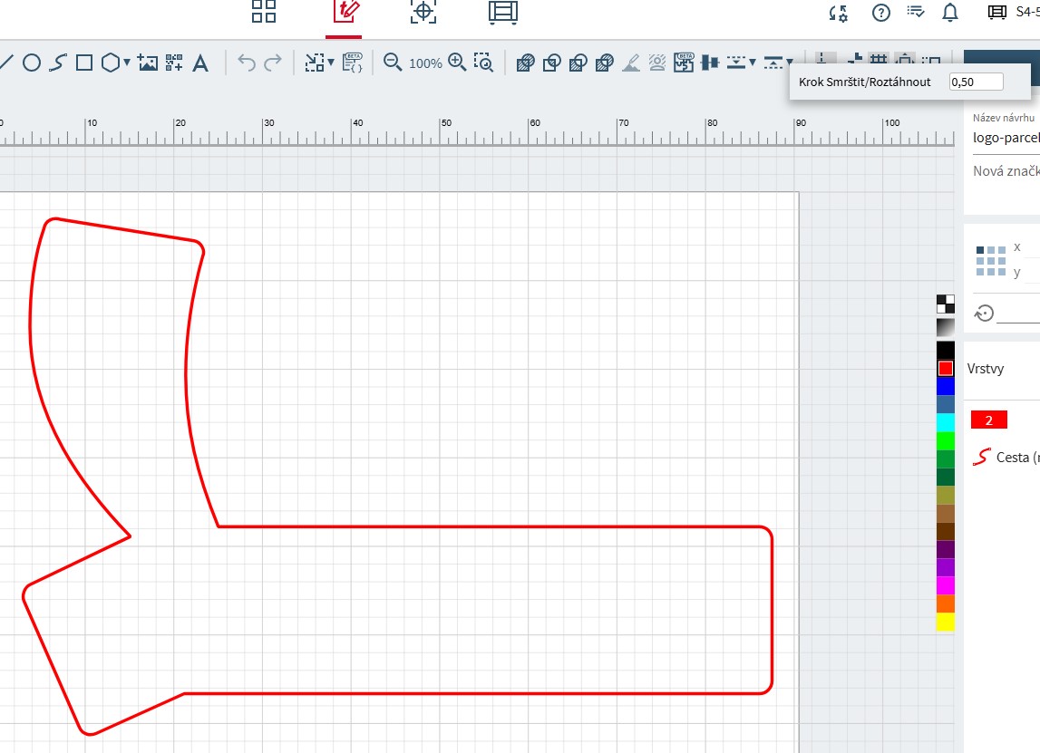The width and height of the screenshot is (1040, 753).
Task: Expand the vertical alignment dropdown
Action: click(753, 63)
